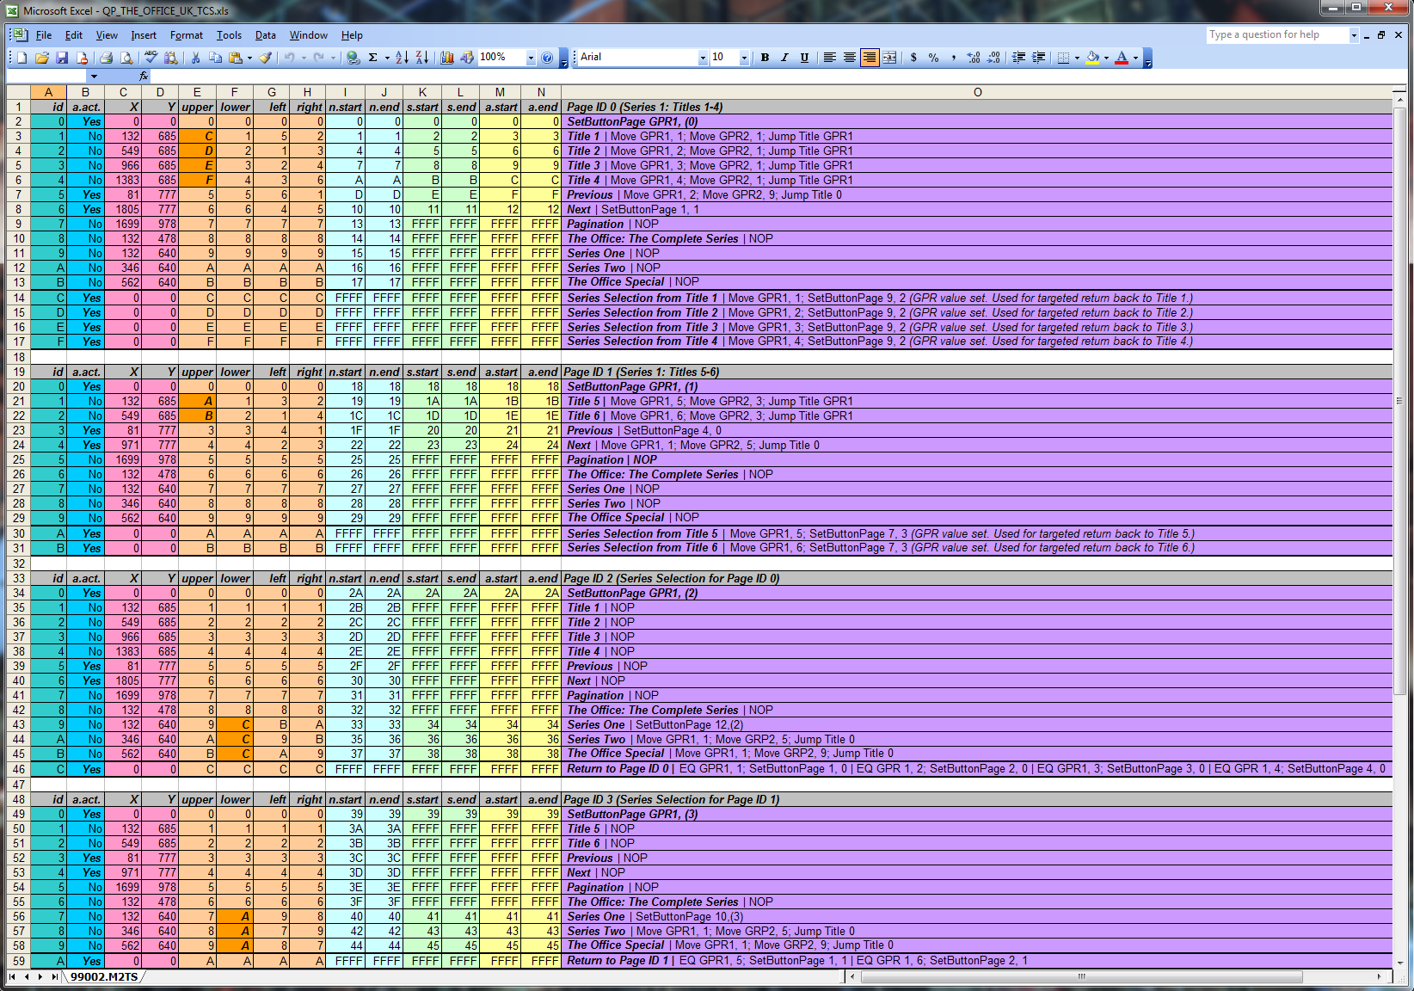The image size is (1414, 991).
Task: Sort ascending A to Z
Action: (402, 58)
